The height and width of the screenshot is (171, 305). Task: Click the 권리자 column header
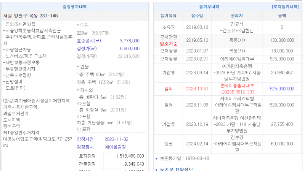(x=237, y=16)
